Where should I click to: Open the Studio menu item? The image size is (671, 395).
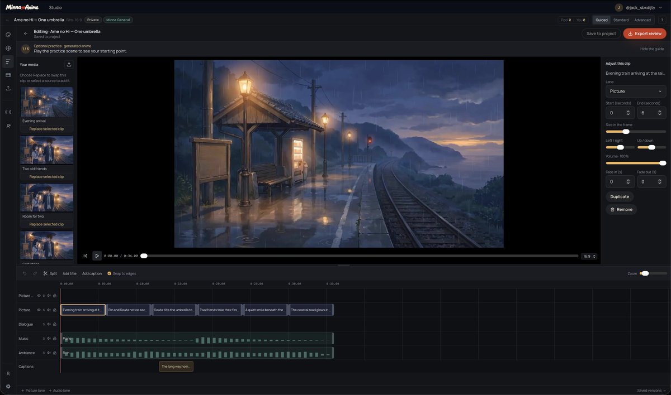[55, 8]
